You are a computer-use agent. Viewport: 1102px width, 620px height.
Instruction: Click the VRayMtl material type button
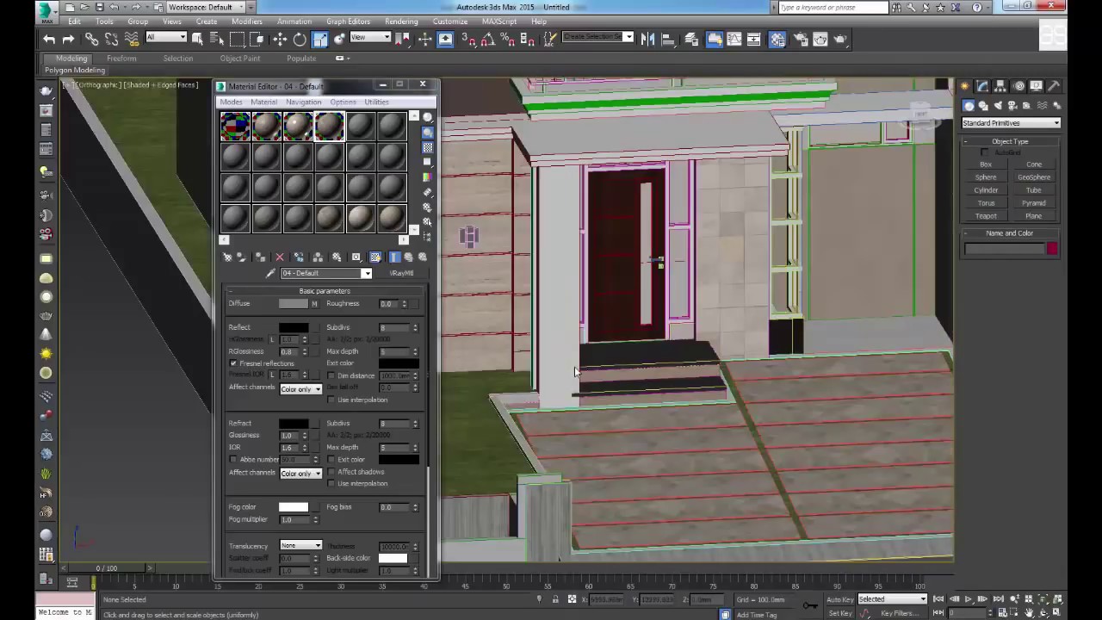point(401,273)
